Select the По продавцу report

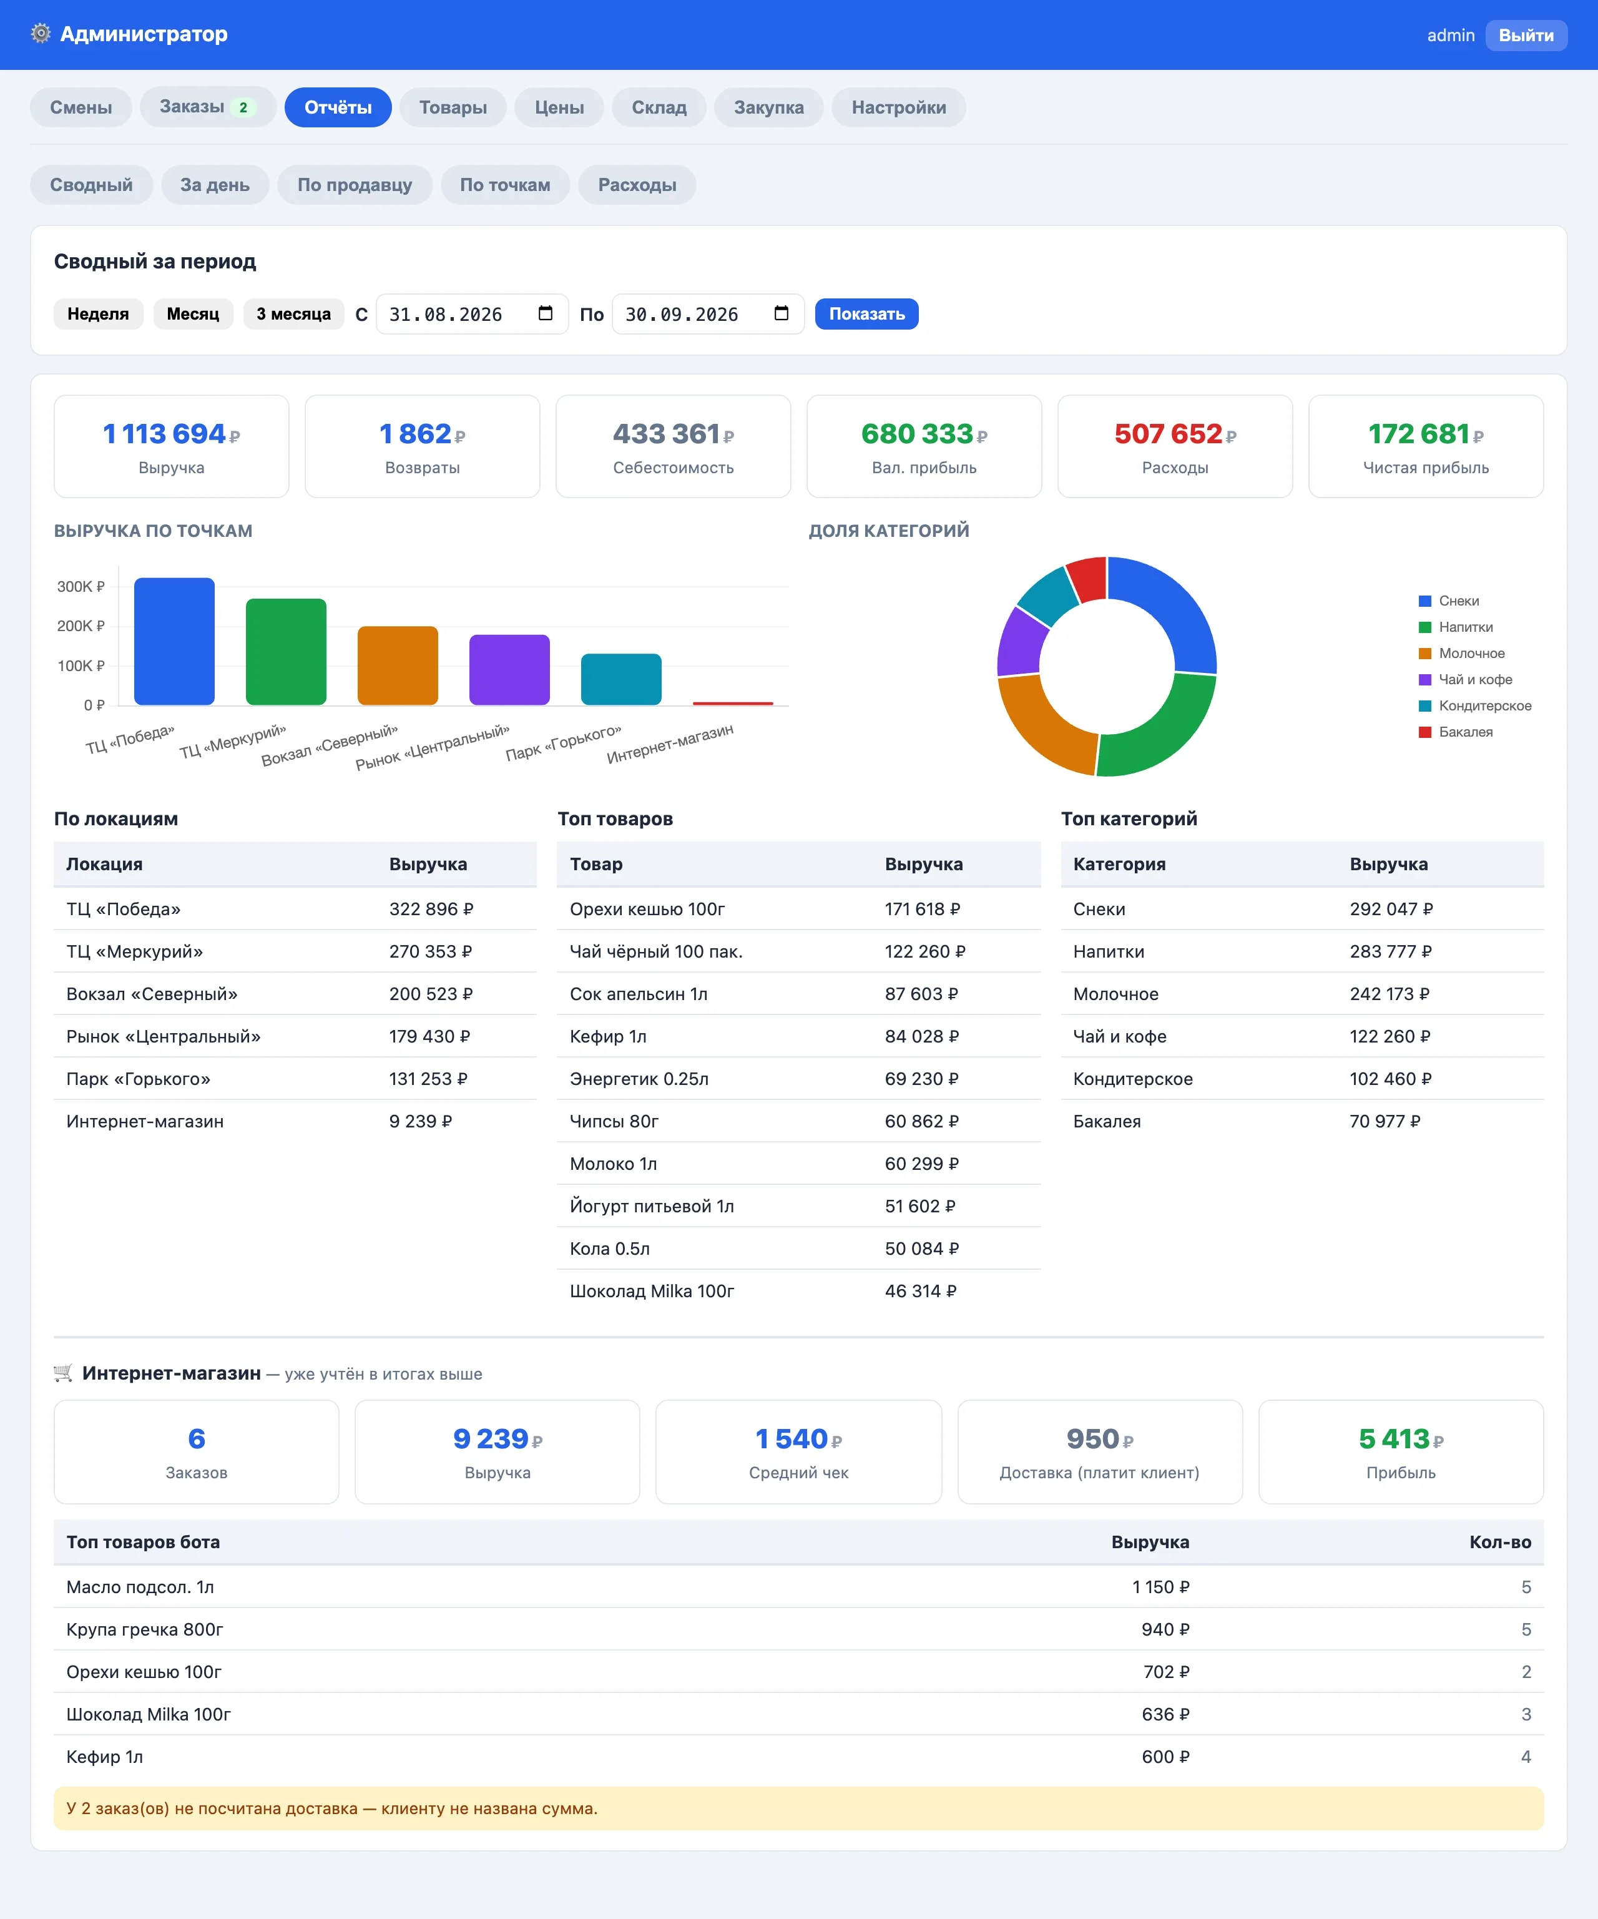[355, 185]
